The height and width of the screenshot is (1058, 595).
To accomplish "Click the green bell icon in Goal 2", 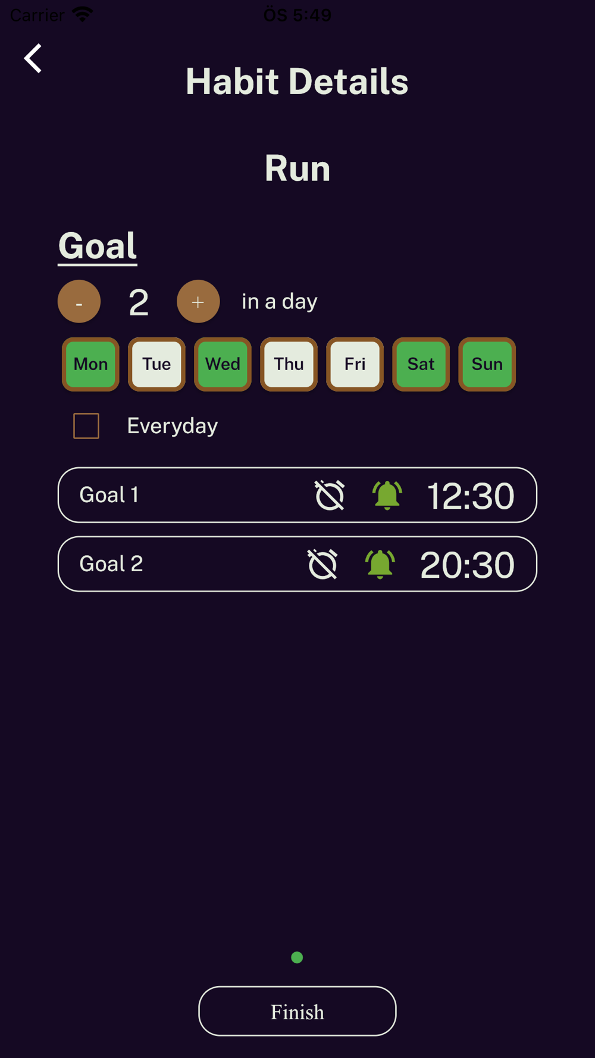I will [380, 564].
